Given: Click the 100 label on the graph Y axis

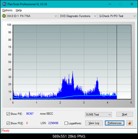Looking at the screenshot, I should click(x=9, y=25).
